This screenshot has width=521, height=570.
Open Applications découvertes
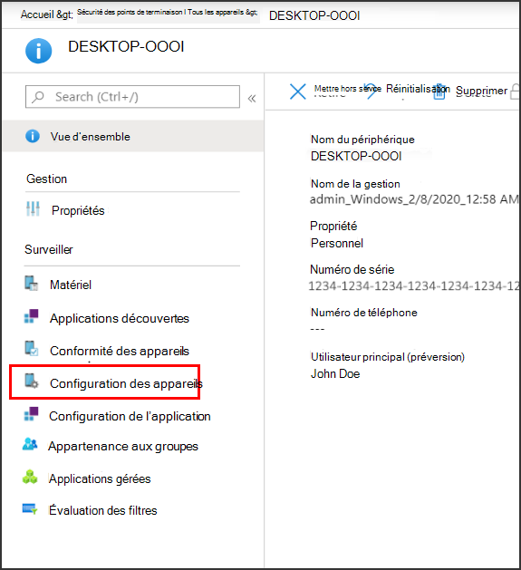(120, 318)
